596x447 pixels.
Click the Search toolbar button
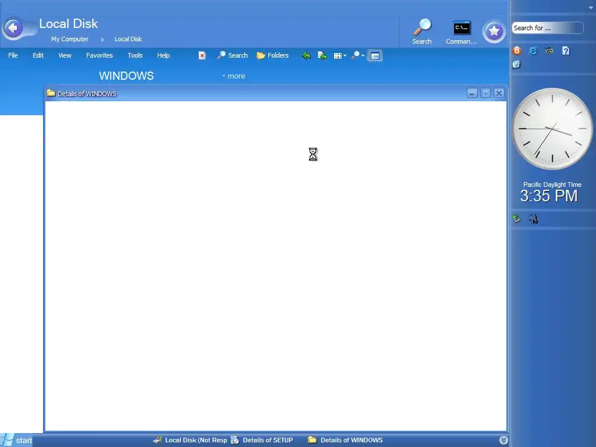coord(232,55)
